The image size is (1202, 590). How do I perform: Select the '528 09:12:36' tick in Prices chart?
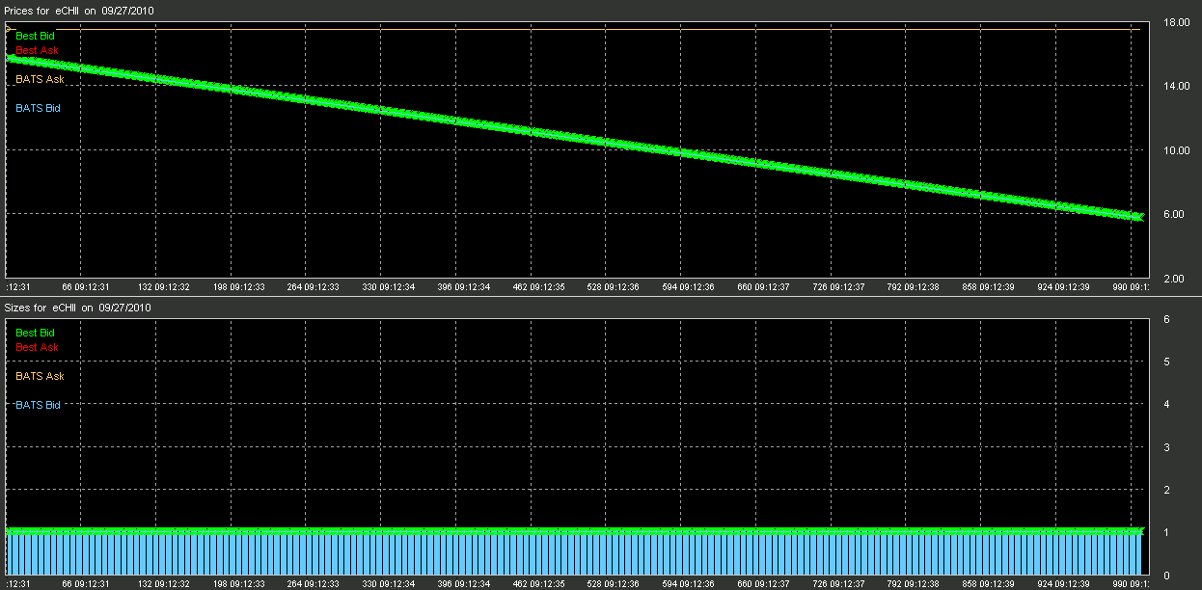(x=606, y=286)
